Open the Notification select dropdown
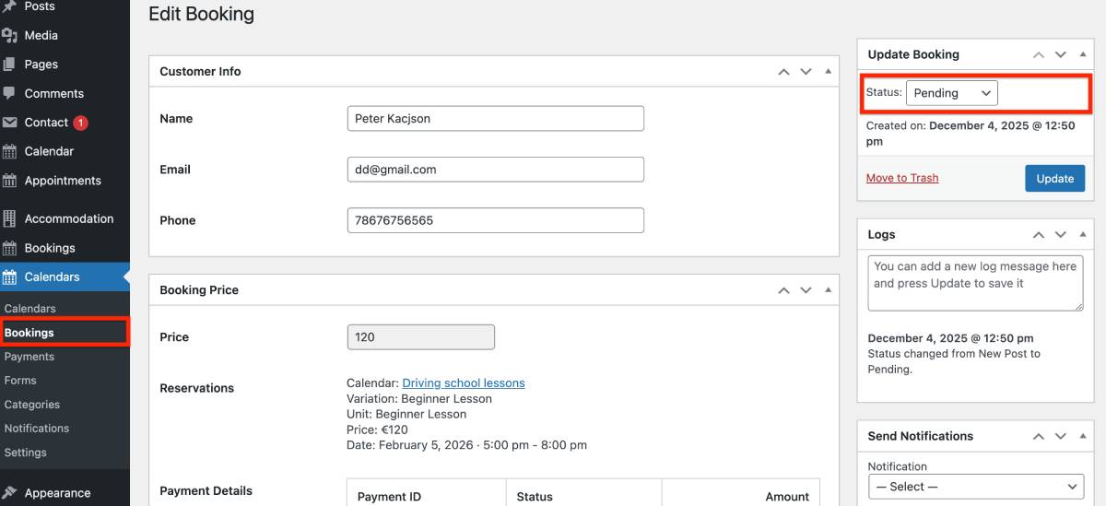Viewport: 1106px width, 506px height. (976, 487)
